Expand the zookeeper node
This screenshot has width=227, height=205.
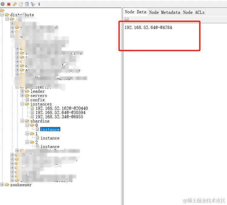pyautogui.click(x=2, y=185)
